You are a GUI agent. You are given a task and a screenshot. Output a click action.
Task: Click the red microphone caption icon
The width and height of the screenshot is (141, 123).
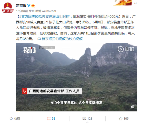click(x=24, y=91)
